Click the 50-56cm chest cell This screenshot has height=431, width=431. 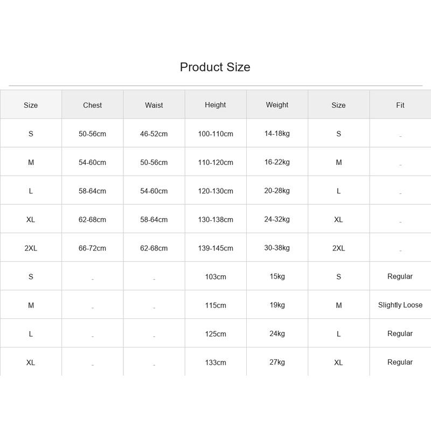pyautogui.click(x=92, y=134)
